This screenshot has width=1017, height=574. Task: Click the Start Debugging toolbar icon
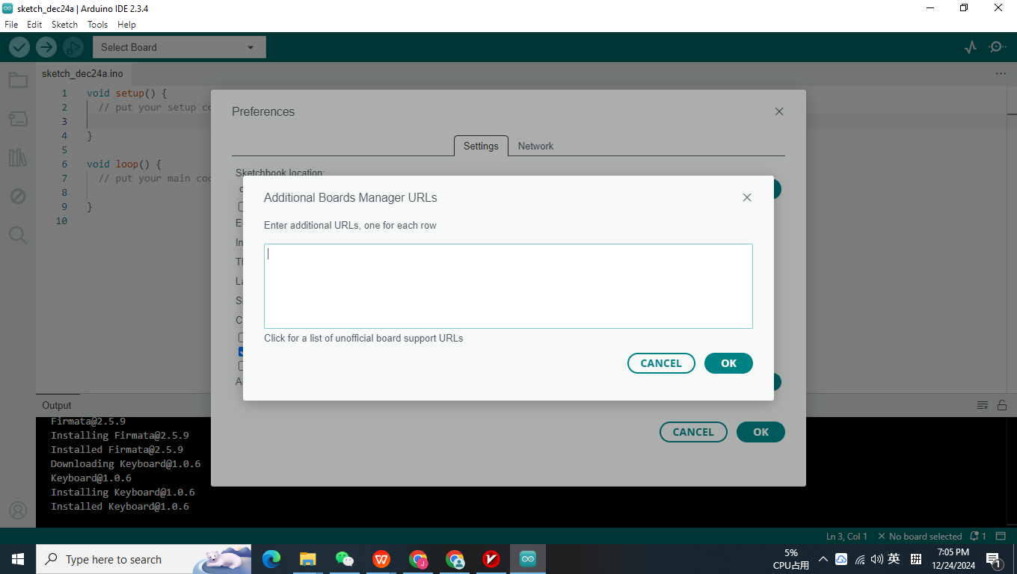coord(73,47)
